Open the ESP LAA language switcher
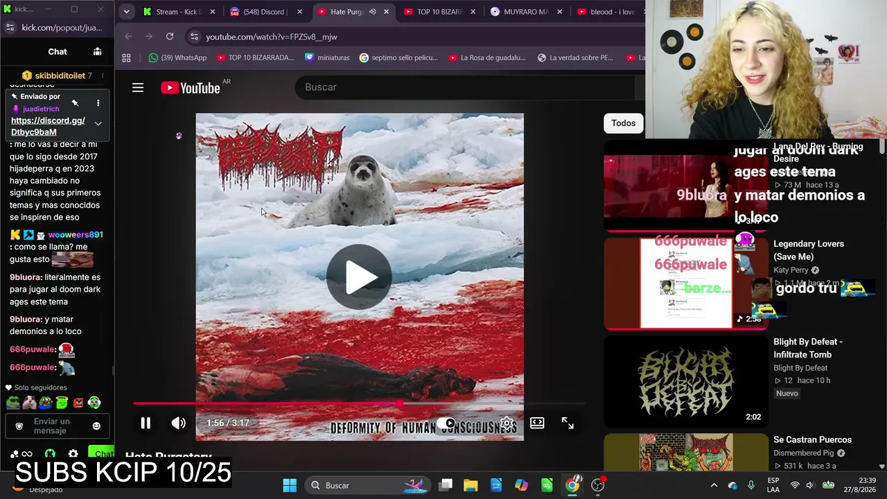Image resolution: width=887 pixels, height=499 pixels. [x=773, y=485]
